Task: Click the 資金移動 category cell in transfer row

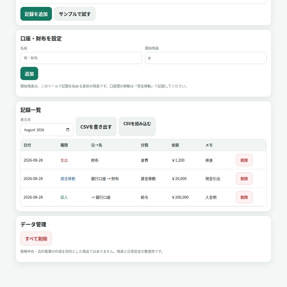Action: tap(148, 179)
